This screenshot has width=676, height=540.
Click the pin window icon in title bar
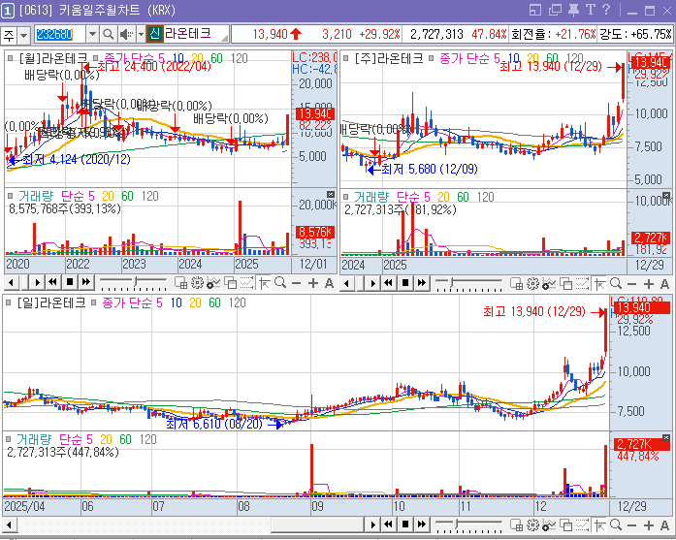point(573,10)
